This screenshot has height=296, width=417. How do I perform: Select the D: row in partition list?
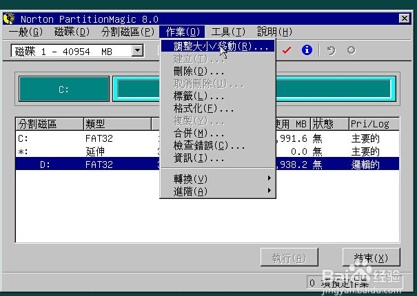pos(207,165)
